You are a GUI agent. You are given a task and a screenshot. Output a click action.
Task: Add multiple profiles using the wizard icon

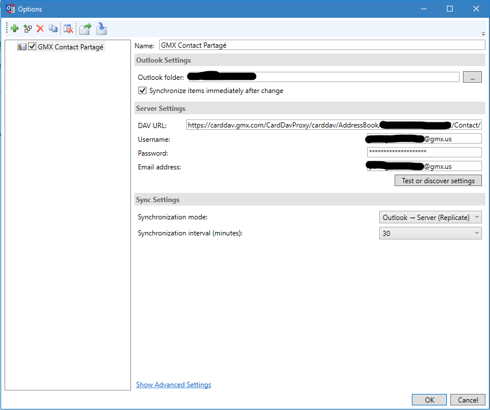[x=28, y=28]
